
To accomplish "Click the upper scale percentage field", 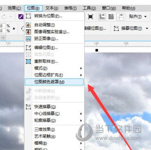I will [3, 26].
